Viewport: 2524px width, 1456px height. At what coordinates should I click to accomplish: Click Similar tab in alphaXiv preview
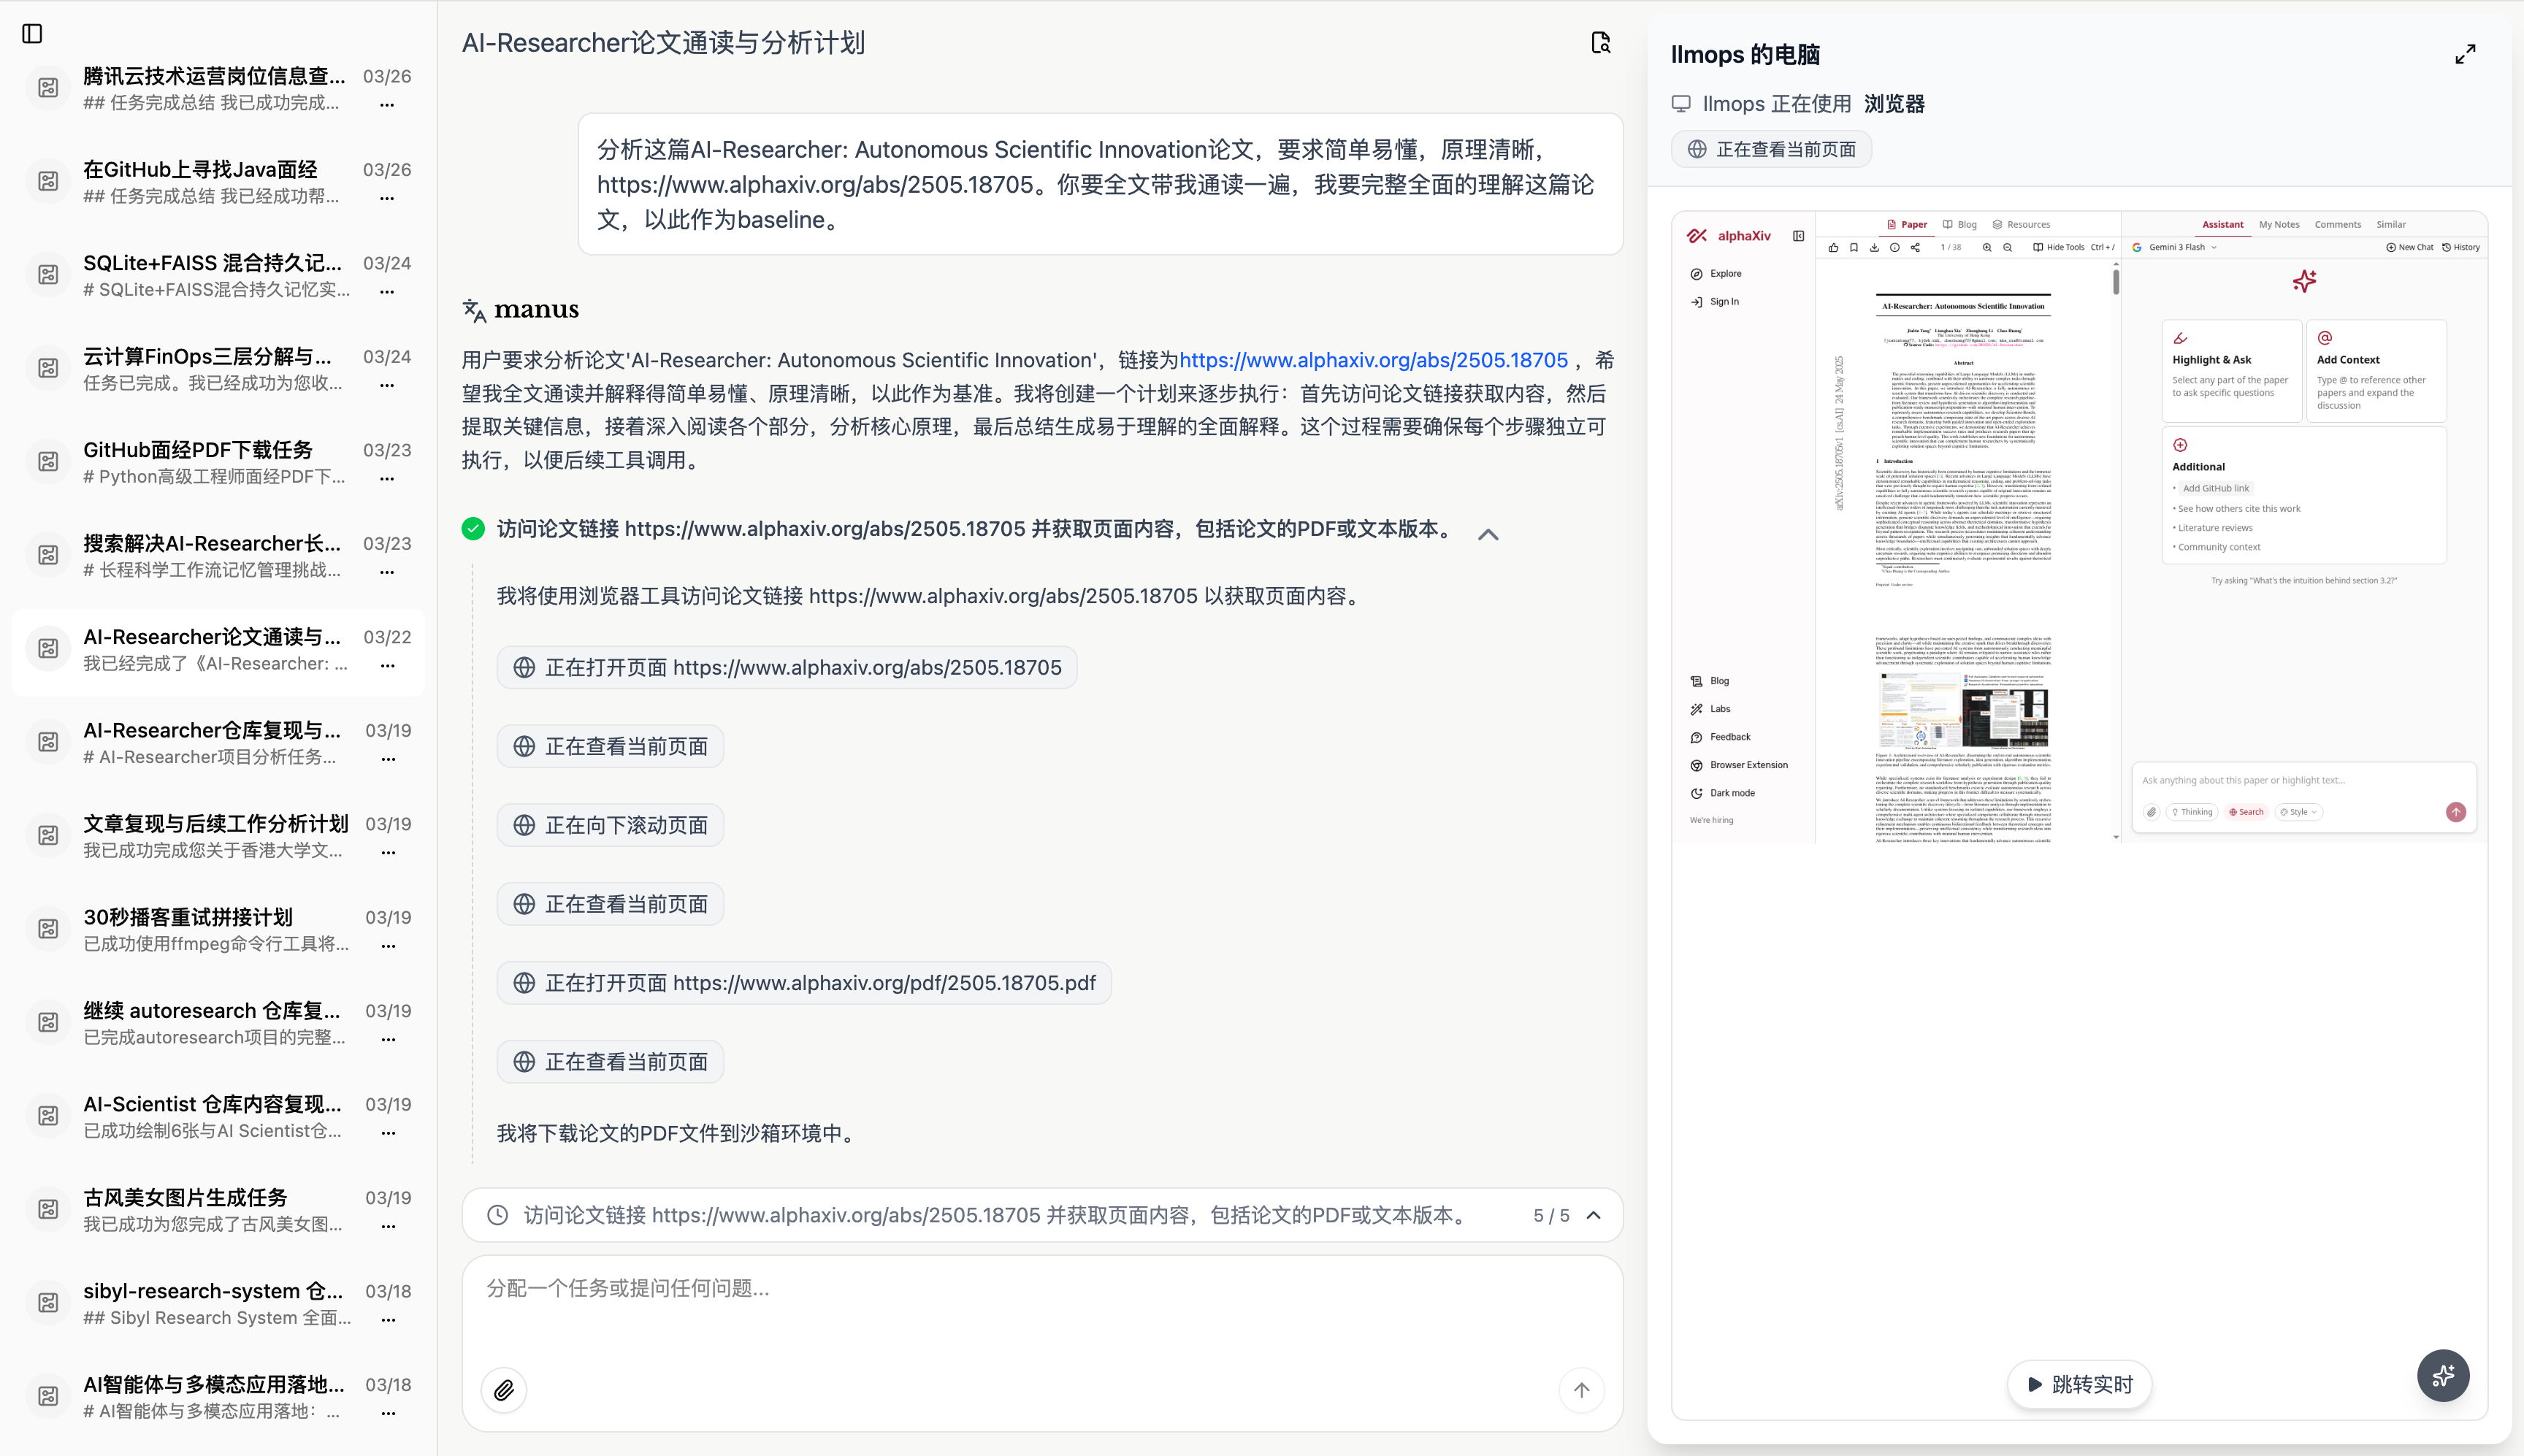[x=2391, y=225]
